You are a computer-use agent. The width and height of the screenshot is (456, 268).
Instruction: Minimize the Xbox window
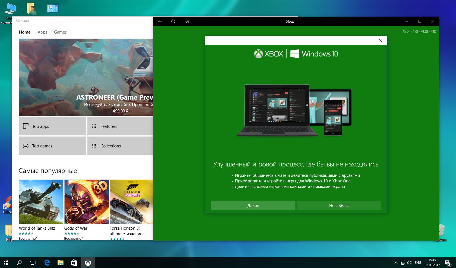point(407,22)
